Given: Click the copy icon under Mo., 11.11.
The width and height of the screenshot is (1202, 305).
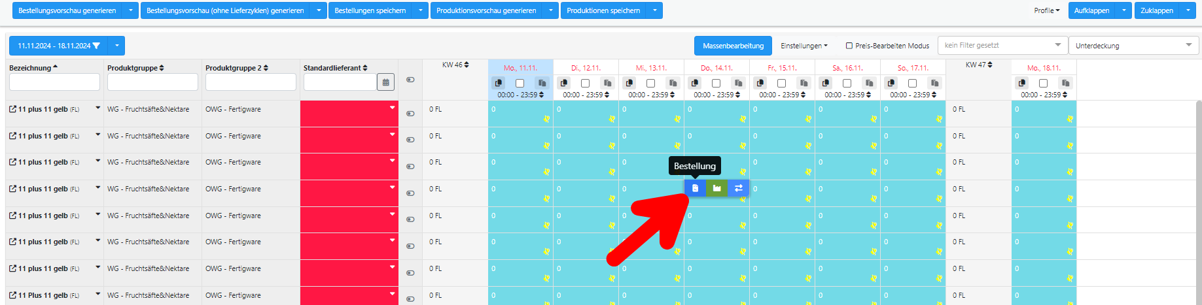Looking at the screenshot, I should pos(499,83).
